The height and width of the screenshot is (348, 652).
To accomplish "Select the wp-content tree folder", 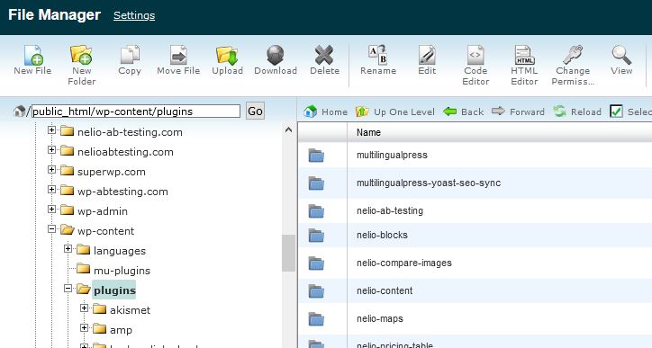I will tap(105, 231).
